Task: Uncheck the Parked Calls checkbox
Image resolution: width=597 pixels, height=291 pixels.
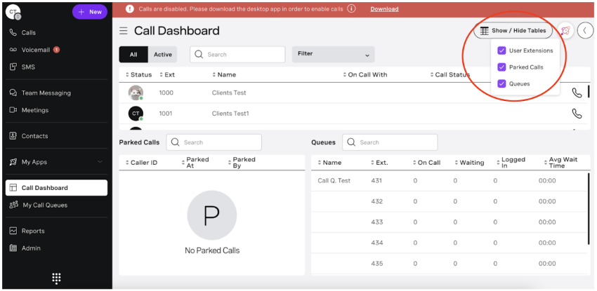Action: point(501,67)
